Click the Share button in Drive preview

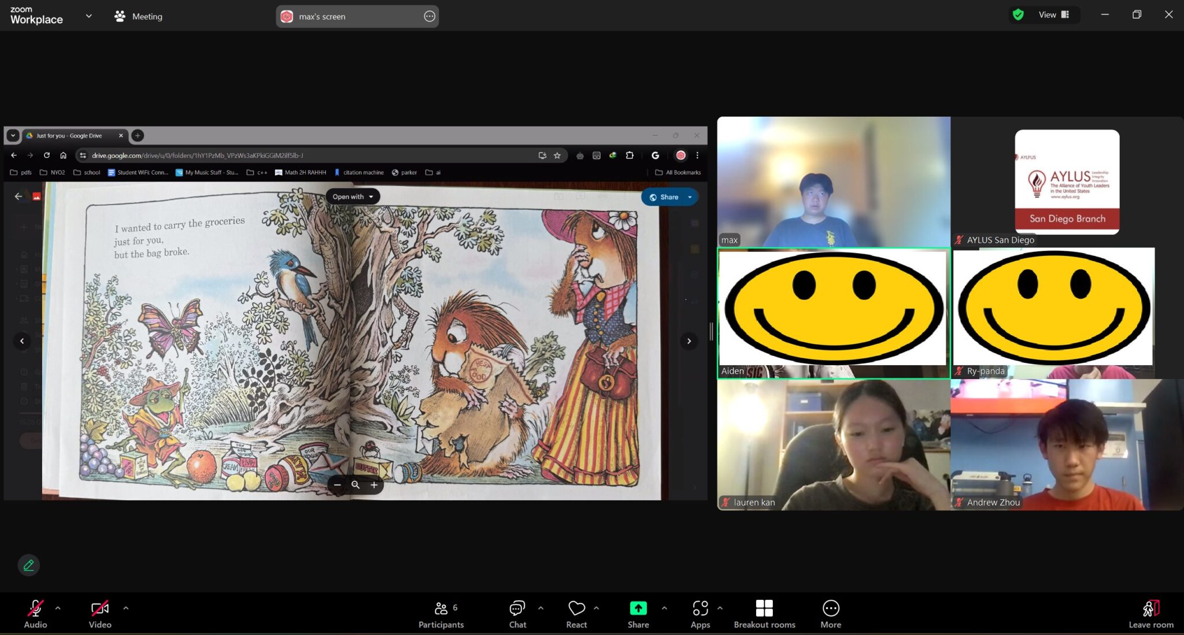(x=664, y=197)
